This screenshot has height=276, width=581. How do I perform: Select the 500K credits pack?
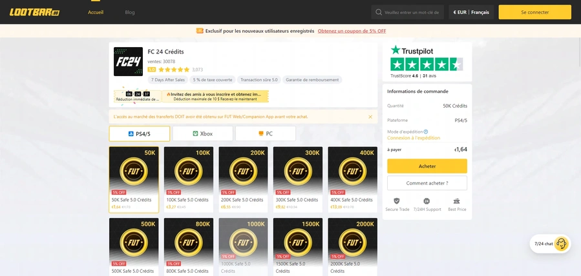pos(134,247)
